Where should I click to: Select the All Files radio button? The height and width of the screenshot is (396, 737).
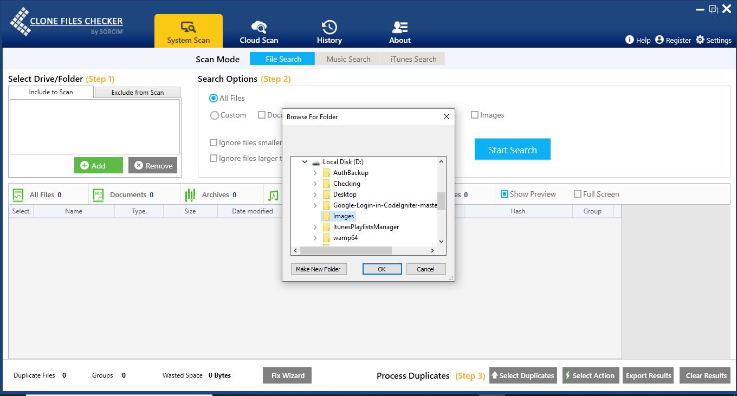coord(214,98)
